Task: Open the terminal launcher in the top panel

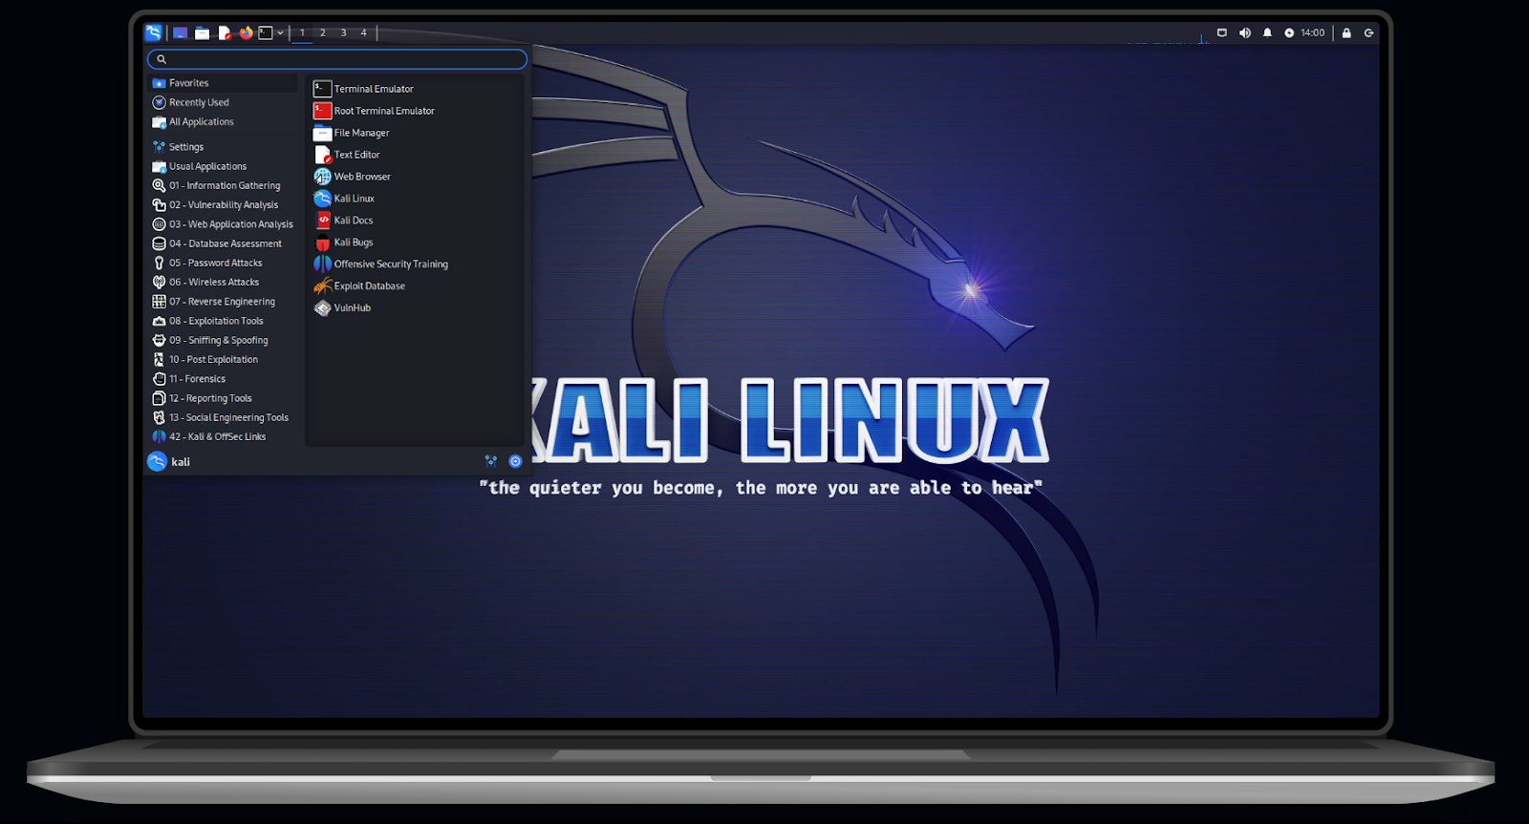Action: coord(266,33)
